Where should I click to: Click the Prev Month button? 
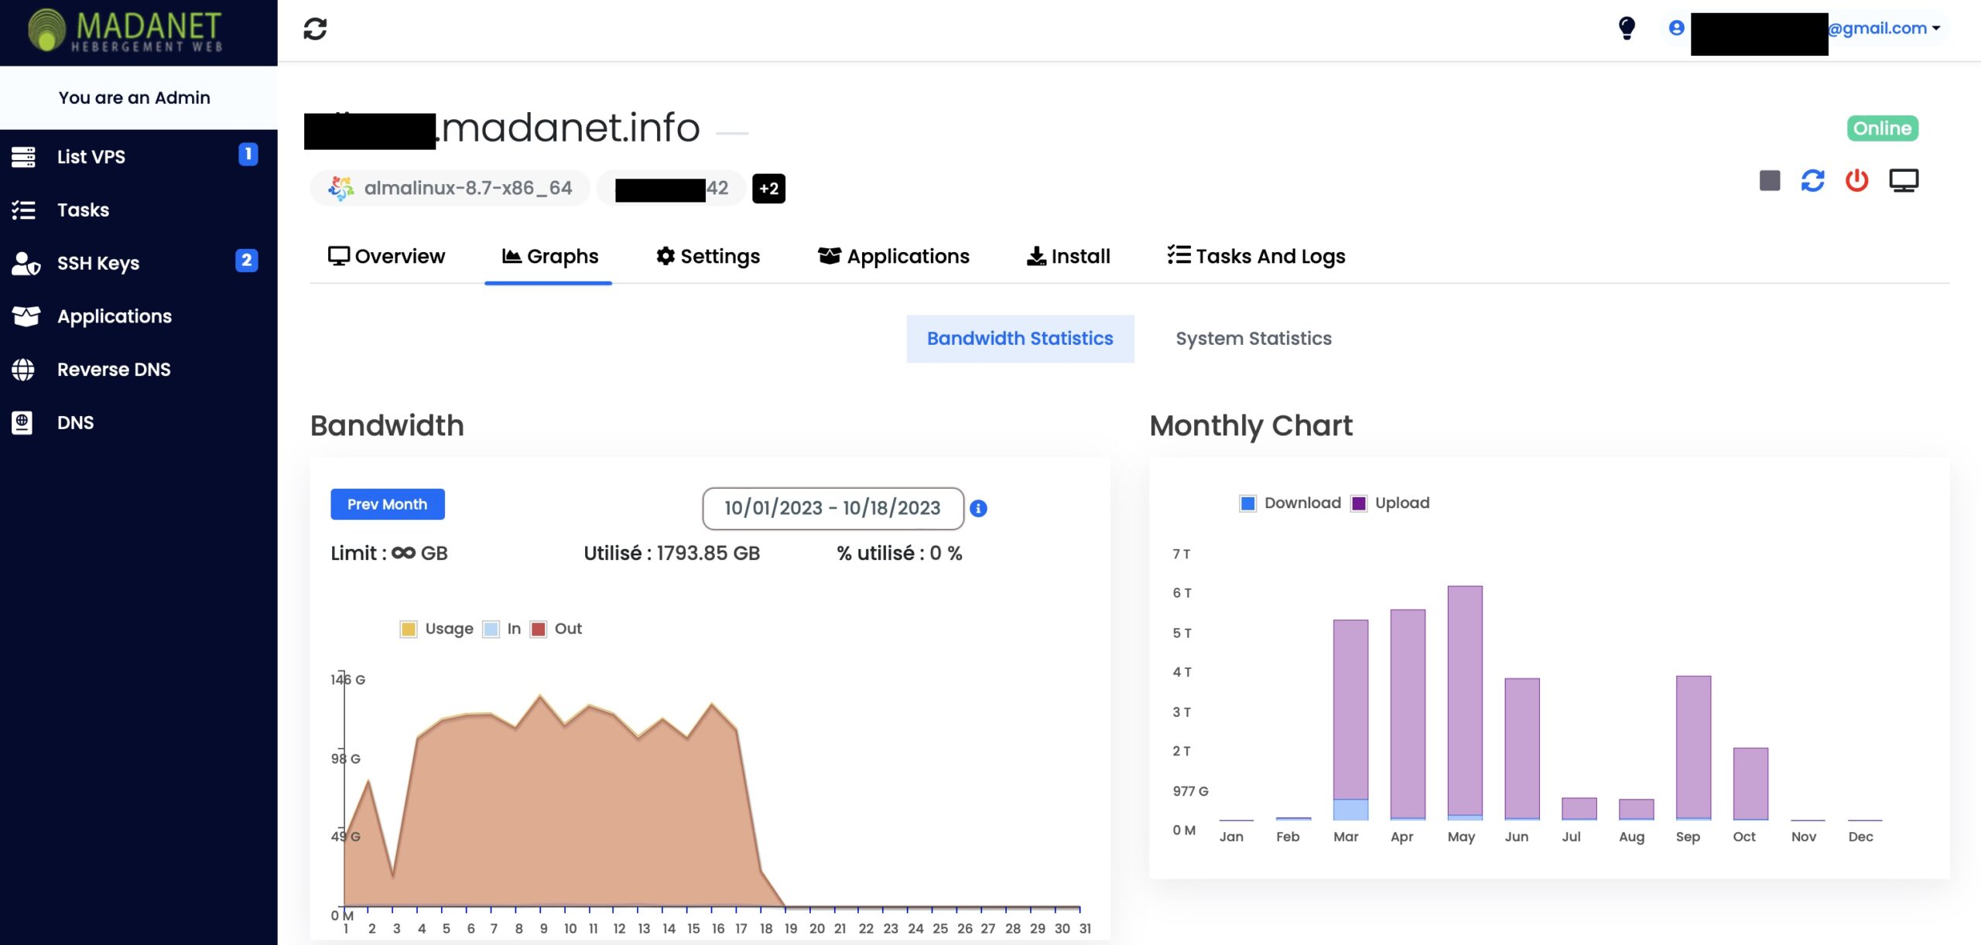pyautogui.click(x=387, y=504)
